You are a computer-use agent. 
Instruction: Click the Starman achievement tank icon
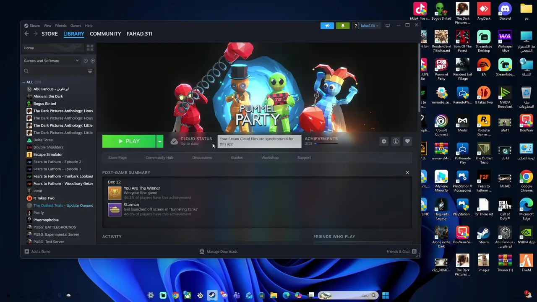[x=115, y=209]
